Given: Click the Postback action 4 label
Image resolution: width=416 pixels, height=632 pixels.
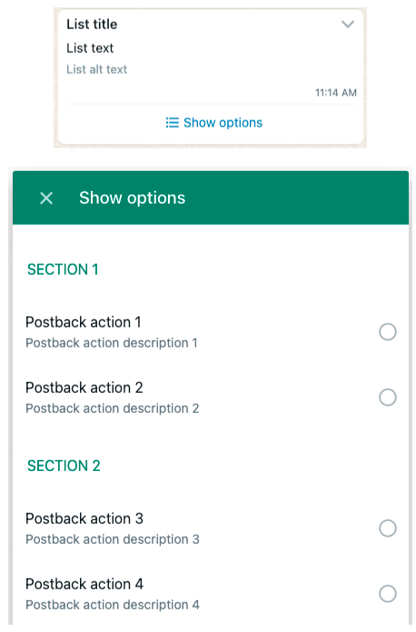Looking at the screenshot, I should point(84,584).
